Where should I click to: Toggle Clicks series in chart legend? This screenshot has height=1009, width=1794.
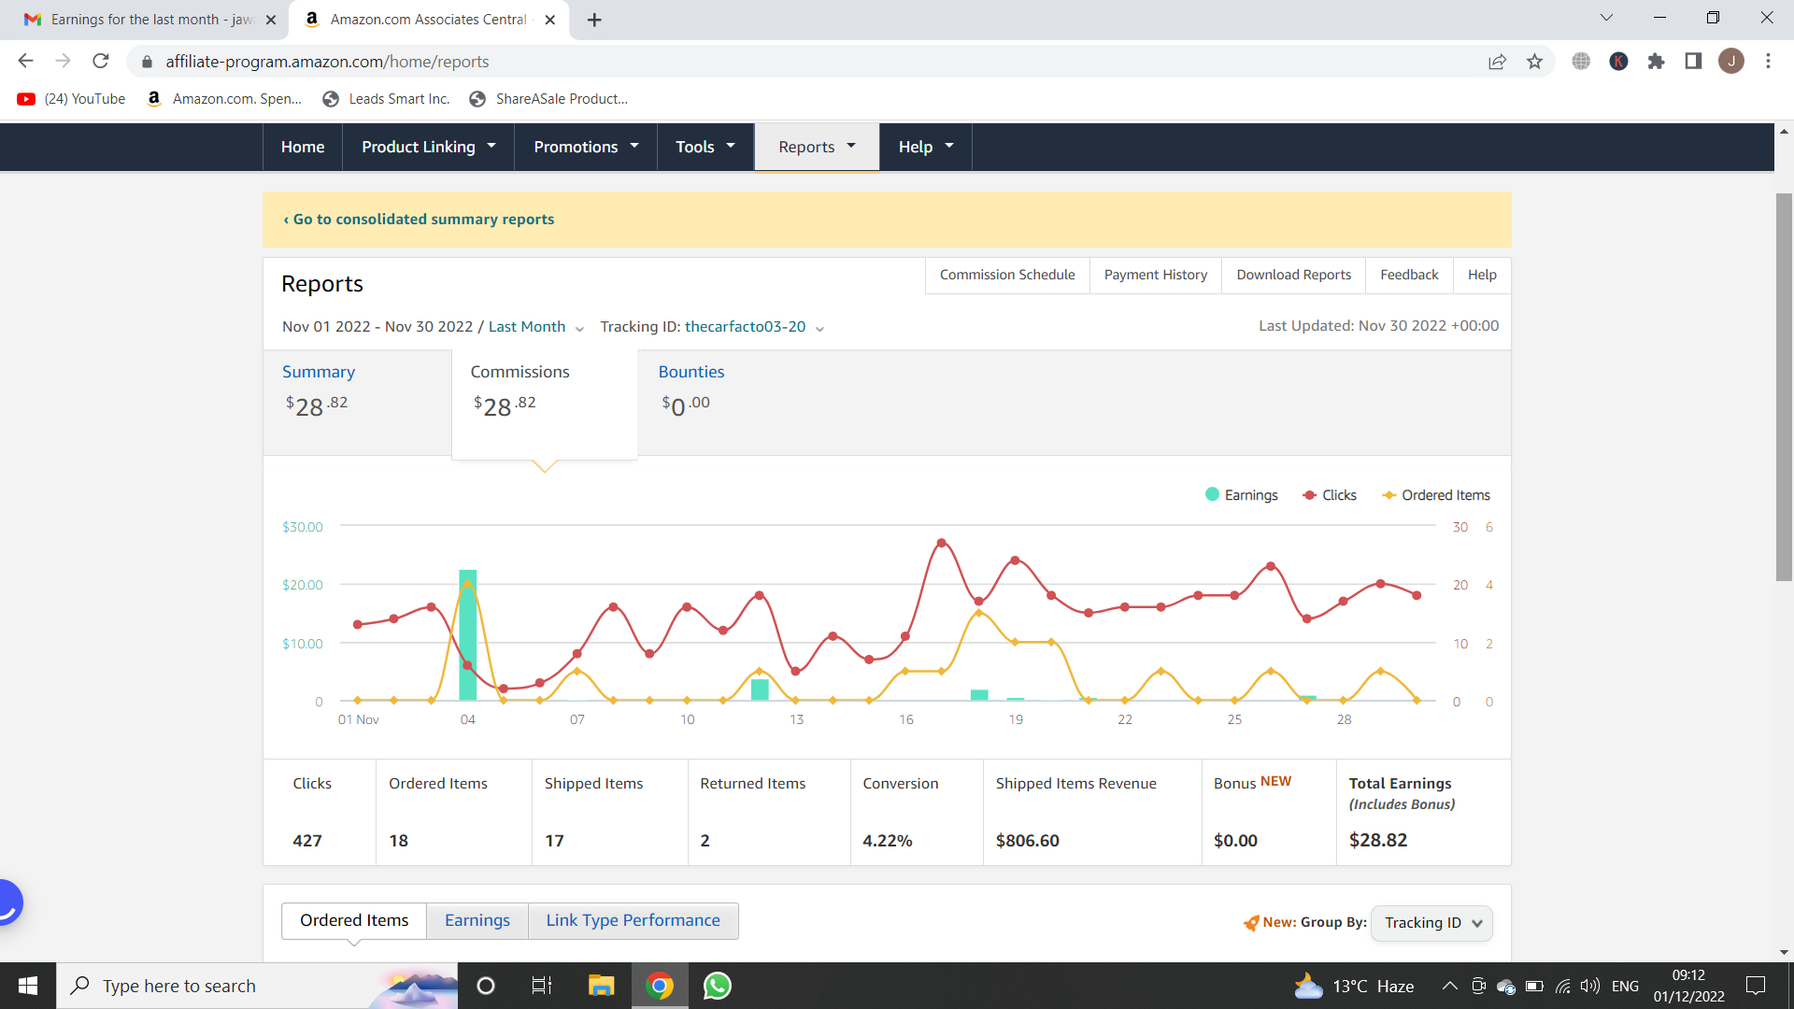(x=1330, y=495)
